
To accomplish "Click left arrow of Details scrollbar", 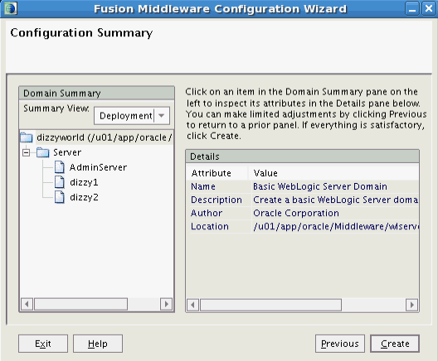I will click(192, 305).
